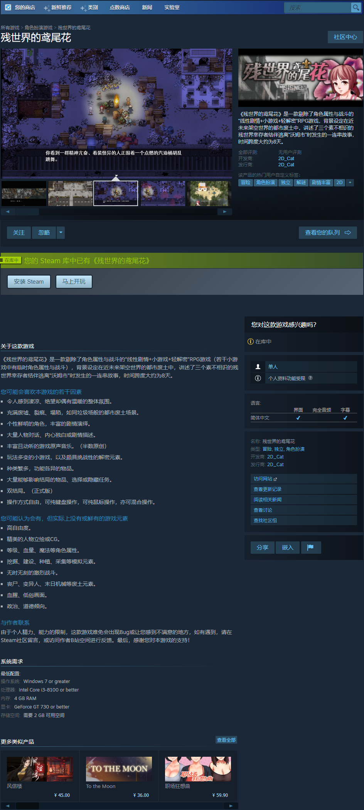Click 访问网站 link
The width and height of the screenshot is (364, 810).
pyautogui.click(x=304, y=479)
